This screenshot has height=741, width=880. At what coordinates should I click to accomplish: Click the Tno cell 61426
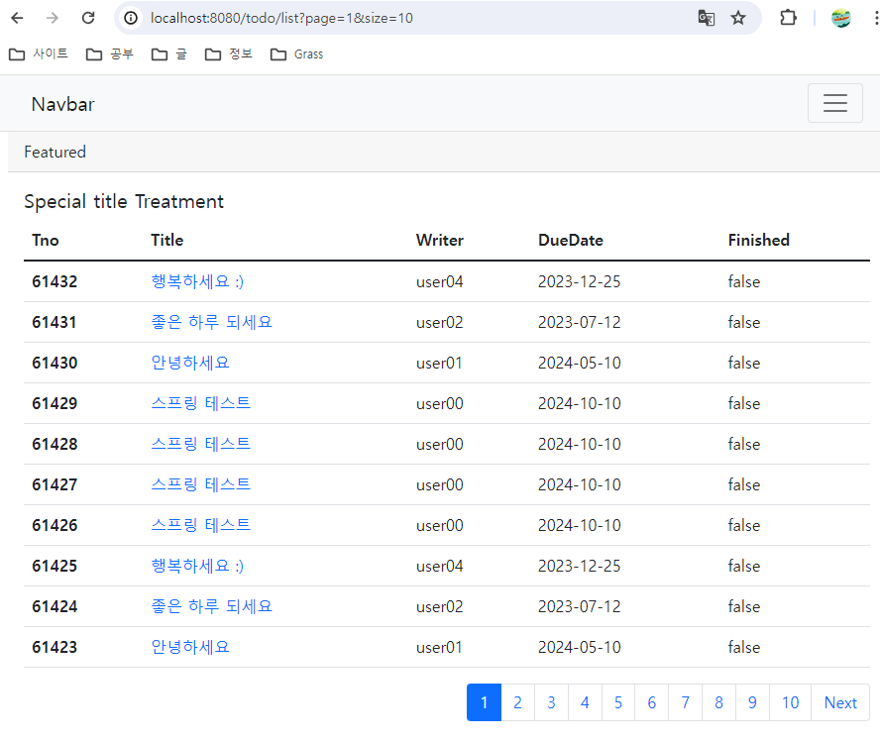(x=55, y=525)
